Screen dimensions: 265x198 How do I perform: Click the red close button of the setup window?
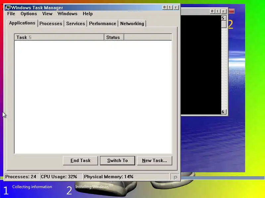click(x=231, y=11)
